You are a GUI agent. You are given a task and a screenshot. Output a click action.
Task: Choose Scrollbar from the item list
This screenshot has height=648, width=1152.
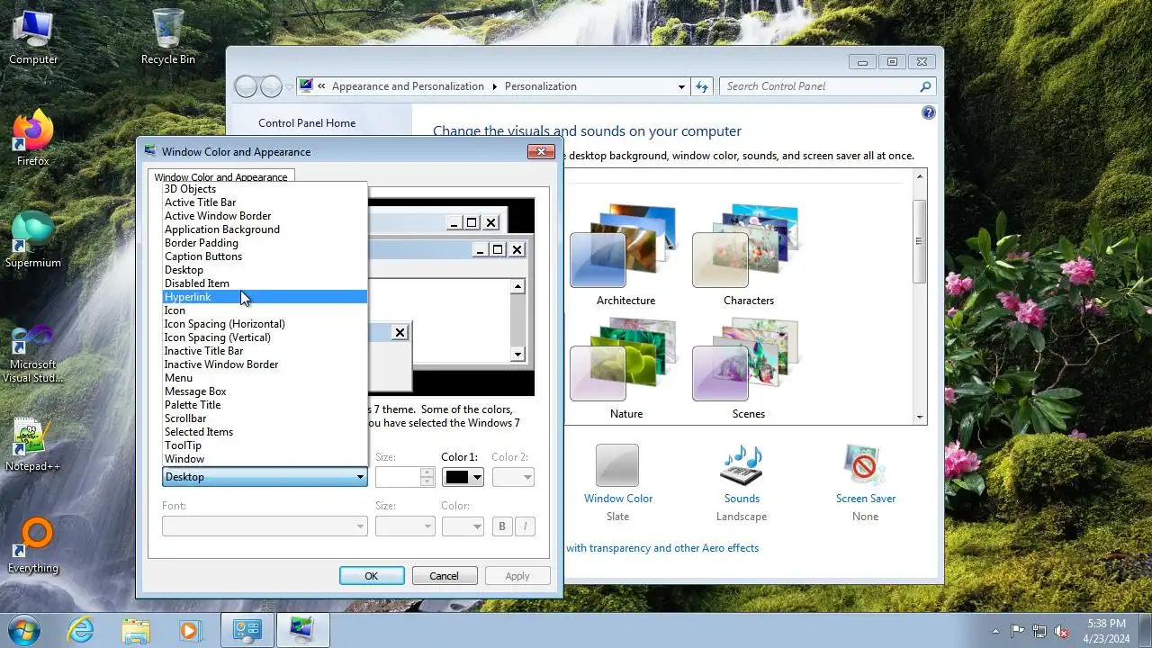[x=265, y=418]
